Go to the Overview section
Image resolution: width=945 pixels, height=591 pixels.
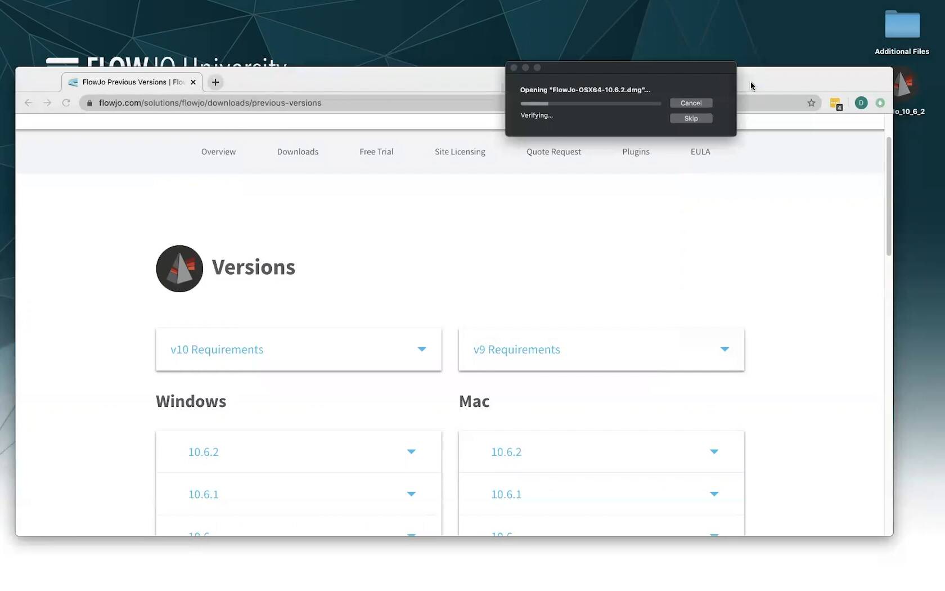pos(218,152)
